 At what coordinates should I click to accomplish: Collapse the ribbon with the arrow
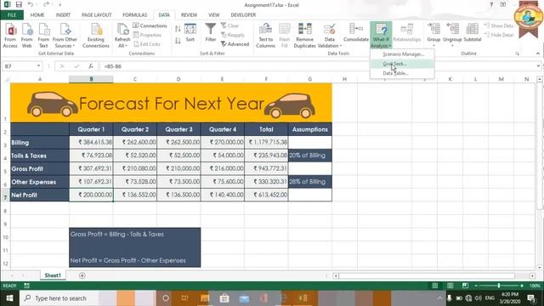coord(538,54)
